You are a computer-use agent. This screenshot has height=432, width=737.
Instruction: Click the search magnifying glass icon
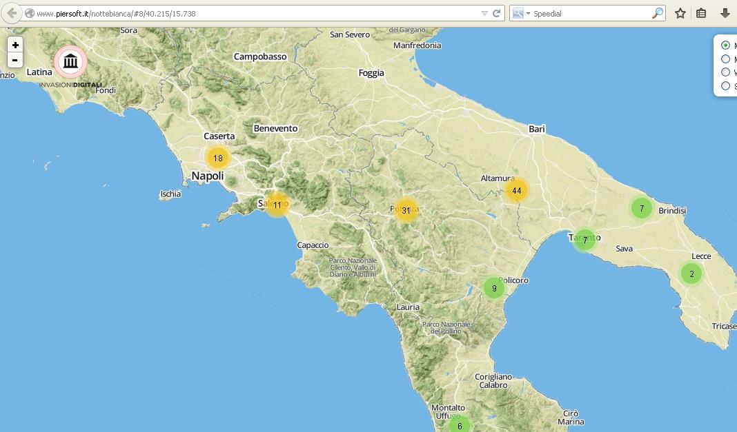click(657, 13)
